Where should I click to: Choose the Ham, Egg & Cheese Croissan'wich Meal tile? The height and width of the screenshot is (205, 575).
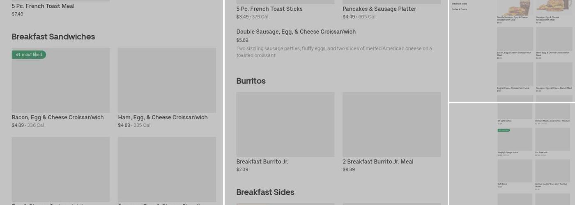554,39
